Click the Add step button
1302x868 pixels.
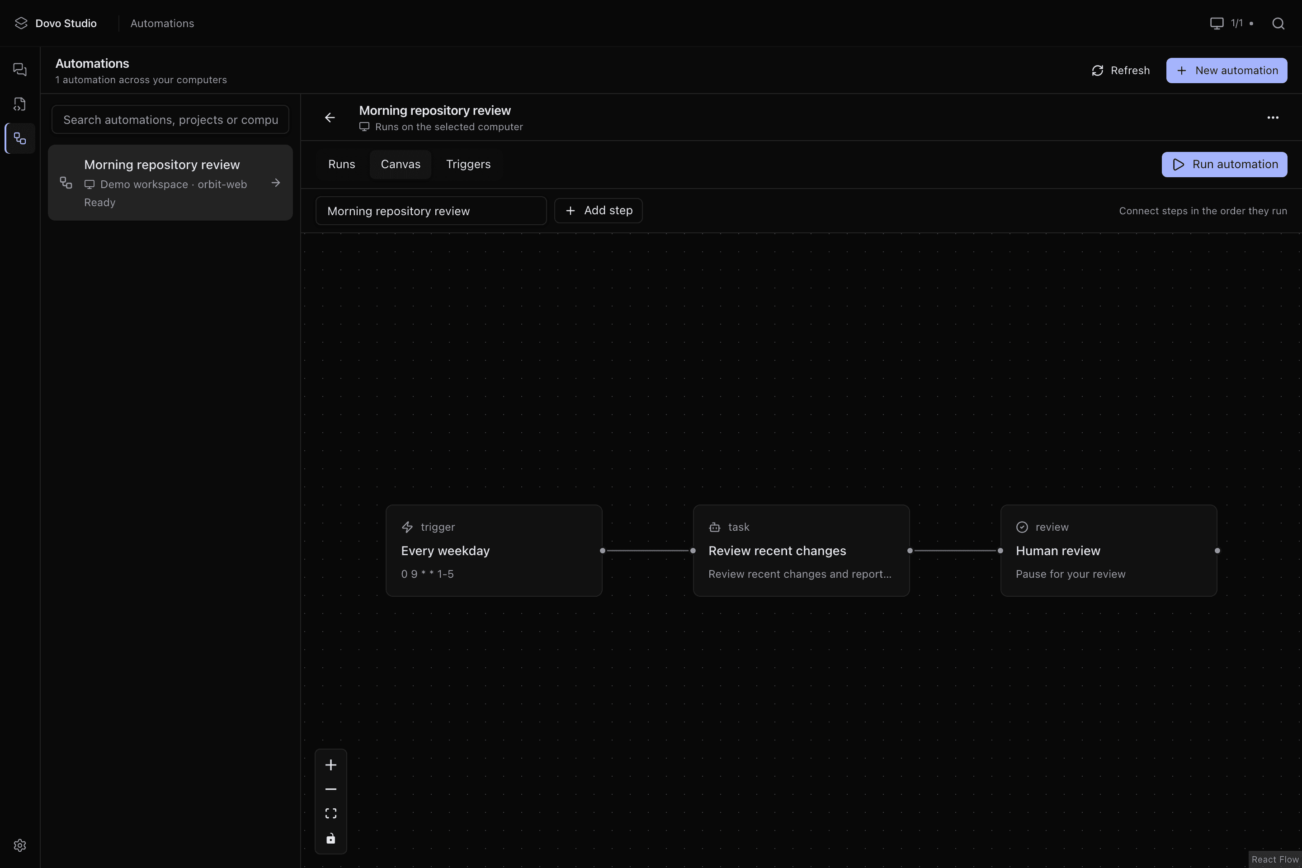click(599, 210)
